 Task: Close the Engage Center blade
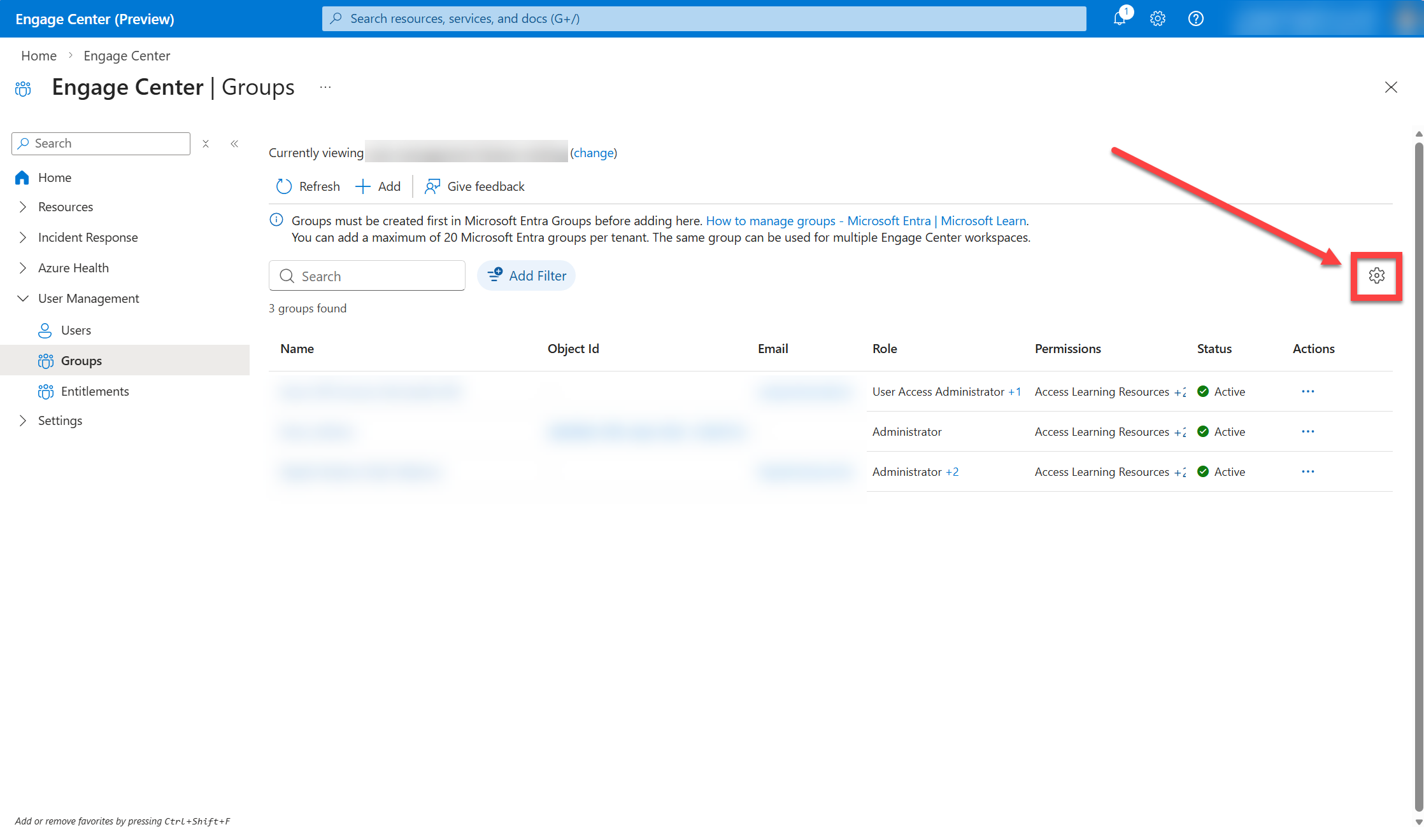(x=1391, y=87)
